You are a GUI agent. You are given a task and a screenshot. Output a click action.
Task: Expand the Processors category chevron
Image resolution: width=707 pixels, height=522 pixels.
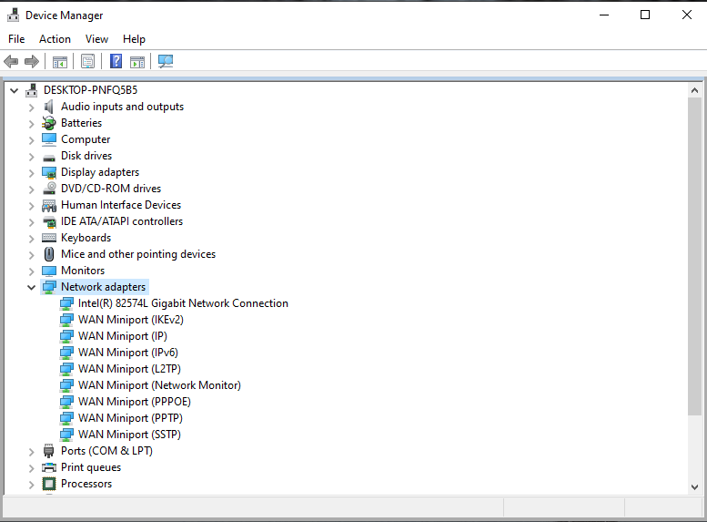coord(31,485)
